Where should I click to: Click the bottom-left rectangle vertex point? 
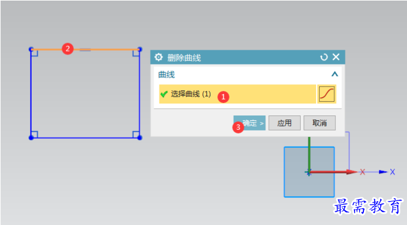coord(31,138)
